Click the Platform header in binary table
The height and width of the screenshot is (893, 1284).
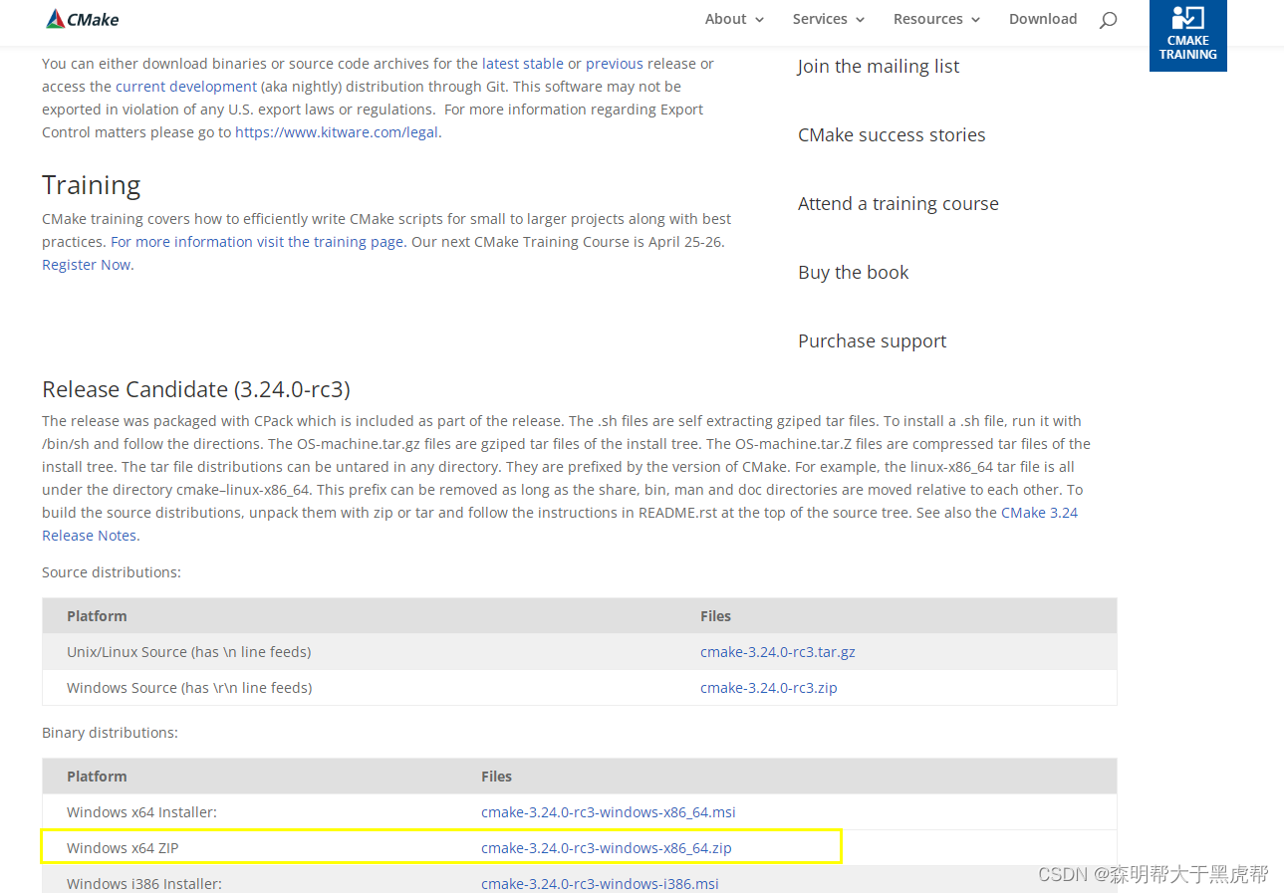click(97, 777)
